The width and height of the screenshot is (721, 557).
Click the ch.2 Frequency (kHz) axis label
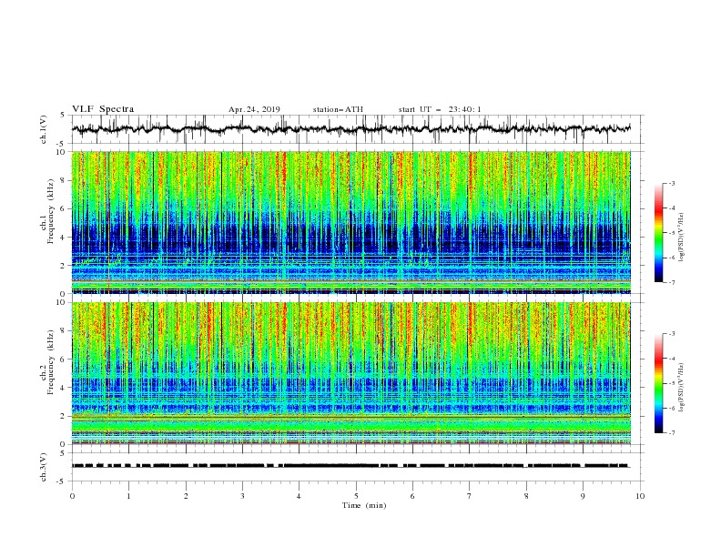coord(47,362)
